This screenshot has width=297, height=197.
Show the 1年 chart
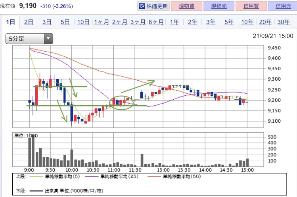click(174, 22)
